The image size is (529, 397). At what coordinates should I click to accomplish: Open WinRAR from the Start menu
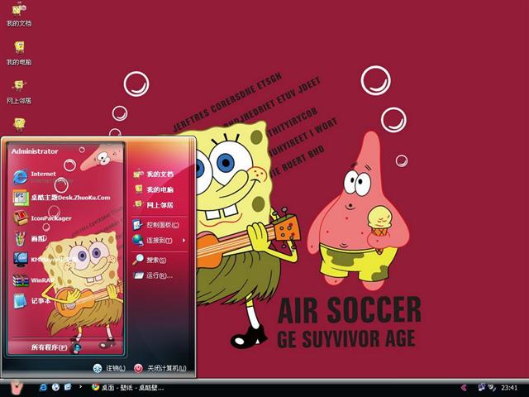(x=33, y=280)
